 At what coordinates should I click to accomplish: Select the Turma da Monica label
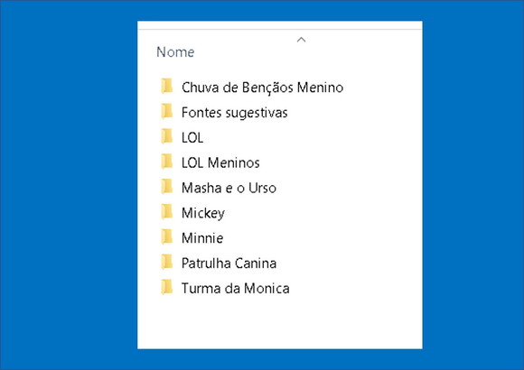click(235, 289)
